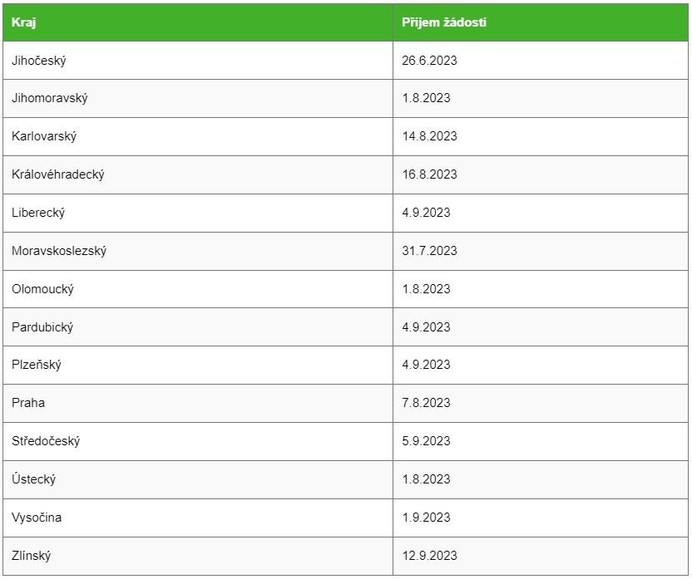Select the Praha region cell
The image size is (692, 579).
point(198,403)
